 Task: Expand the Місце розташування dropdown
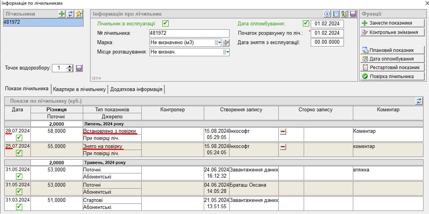click(226, 52)
